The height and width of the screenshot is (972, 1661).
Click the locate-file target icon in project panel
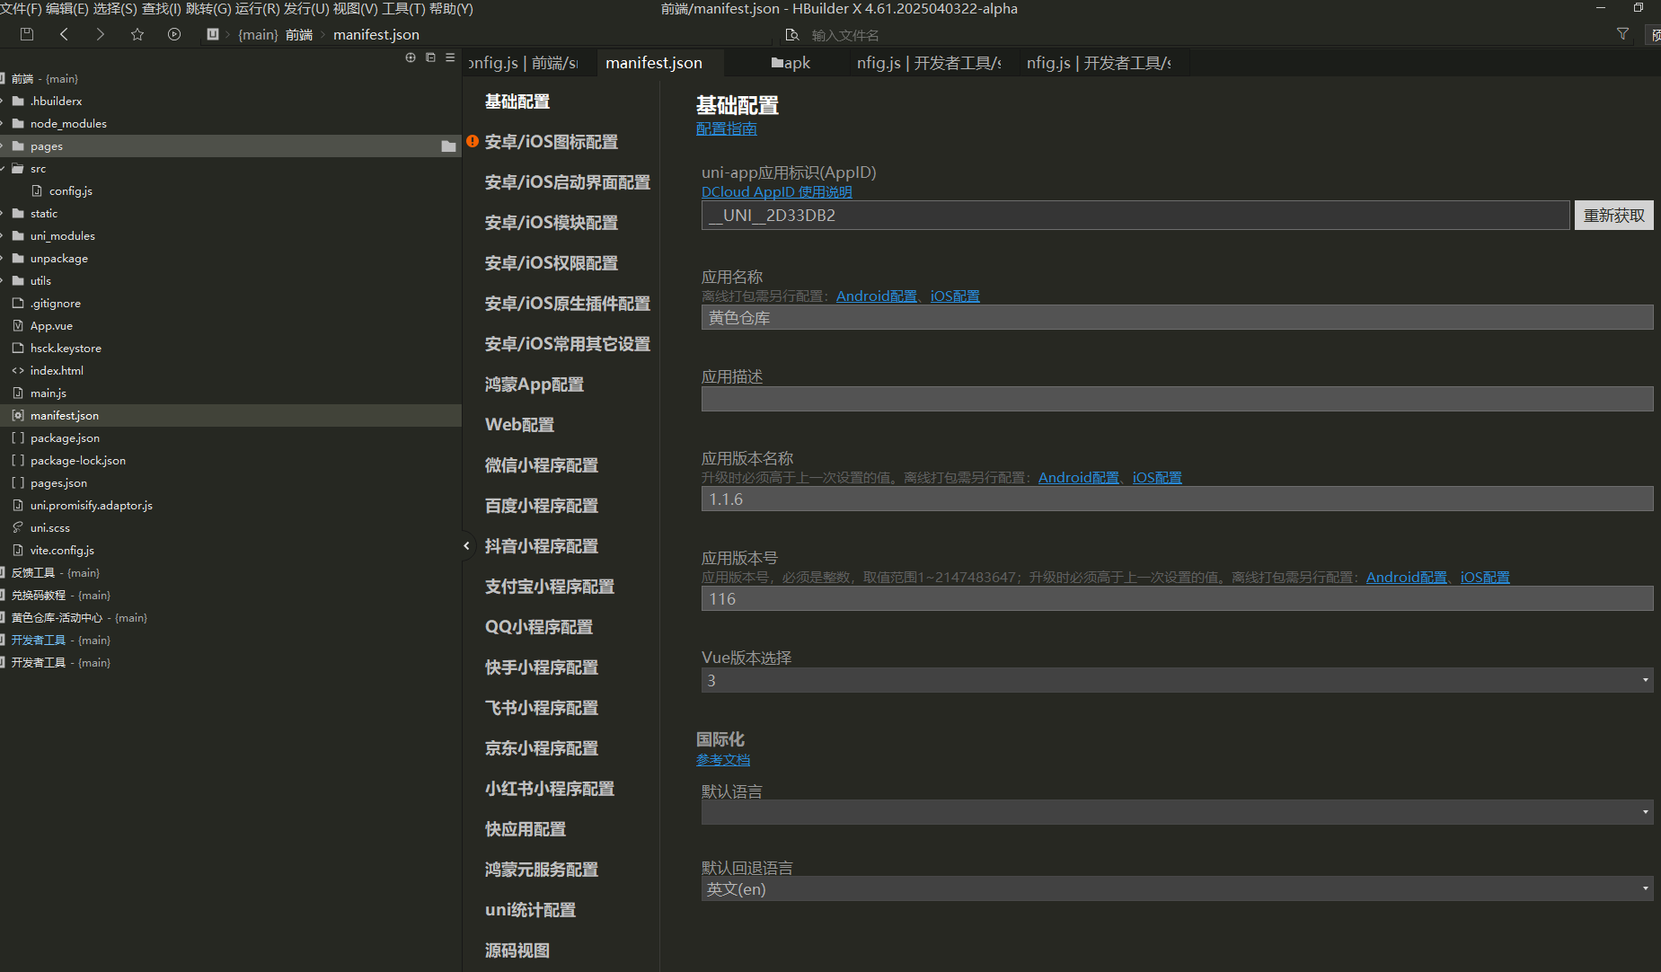tap(411, 57)
